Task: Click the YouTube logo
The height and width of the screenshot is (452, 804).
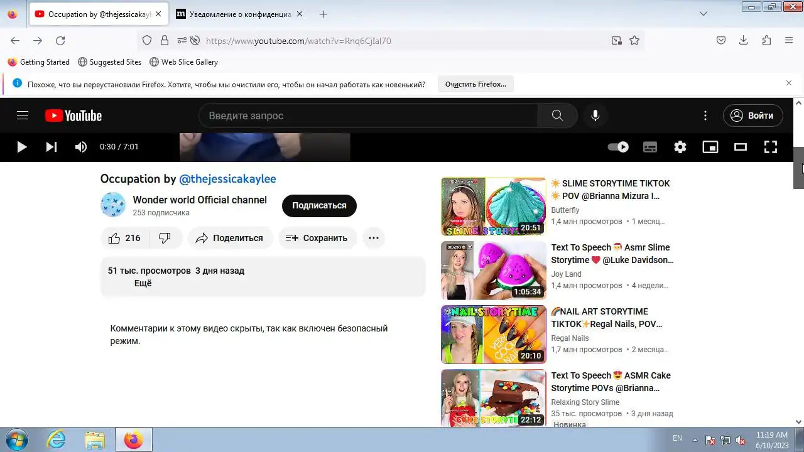Action: [73, 116]
